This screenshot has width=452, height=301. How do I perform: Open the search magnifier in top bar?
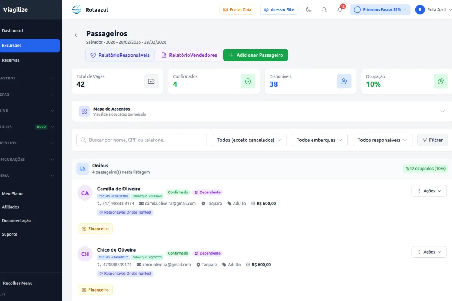pyautogui.click(x=324, y=10)
